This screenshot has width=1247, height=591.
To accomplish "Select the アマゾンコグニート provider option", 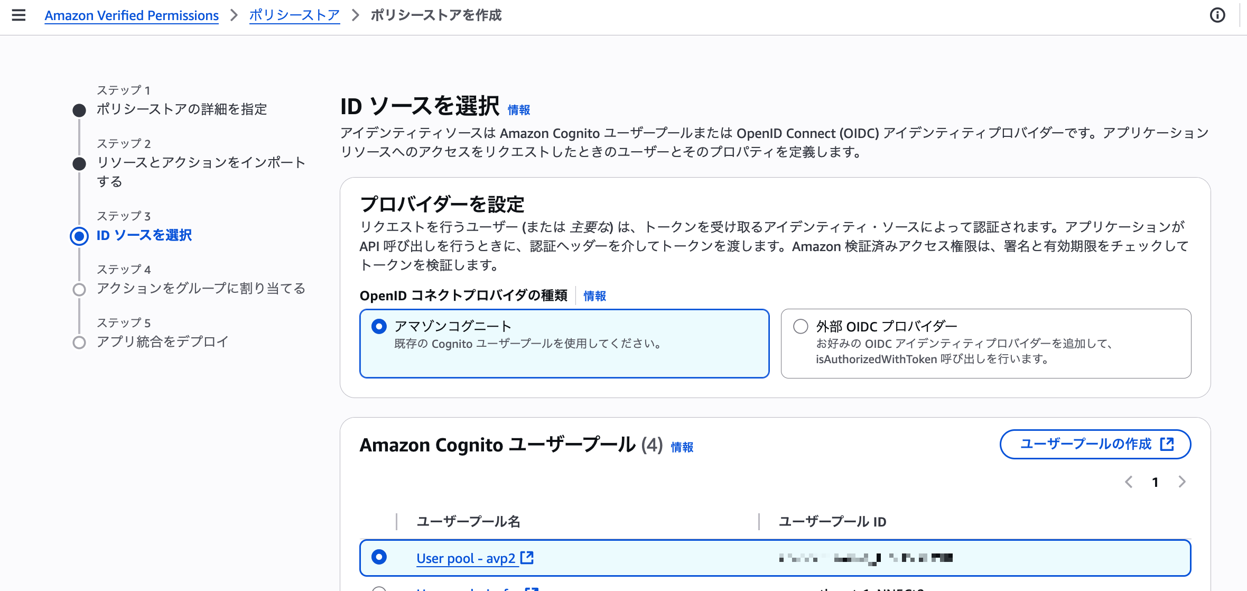I will [x=378, y=326].
